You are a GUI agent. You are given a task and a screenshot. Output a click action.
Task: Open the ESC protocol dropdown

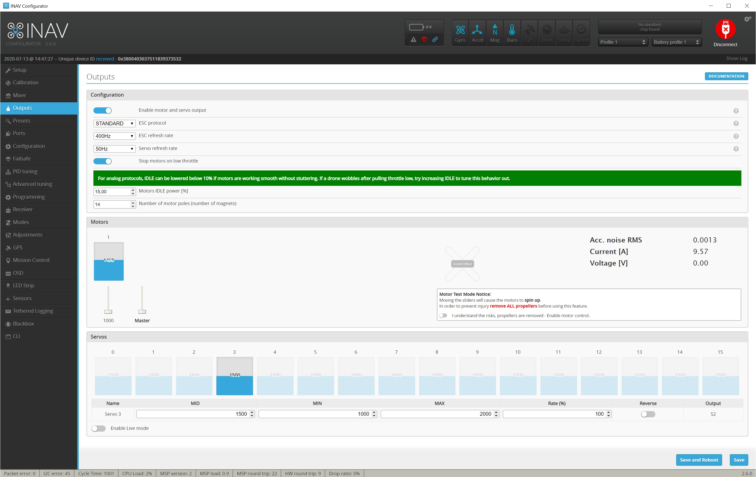tap(114, 124)
